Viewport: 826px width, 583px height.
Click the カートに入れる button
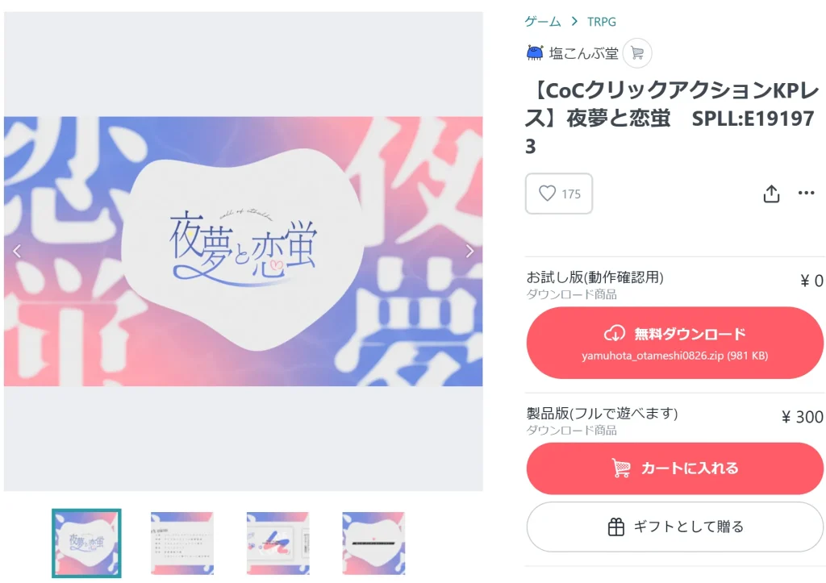(x=675, y=468)
